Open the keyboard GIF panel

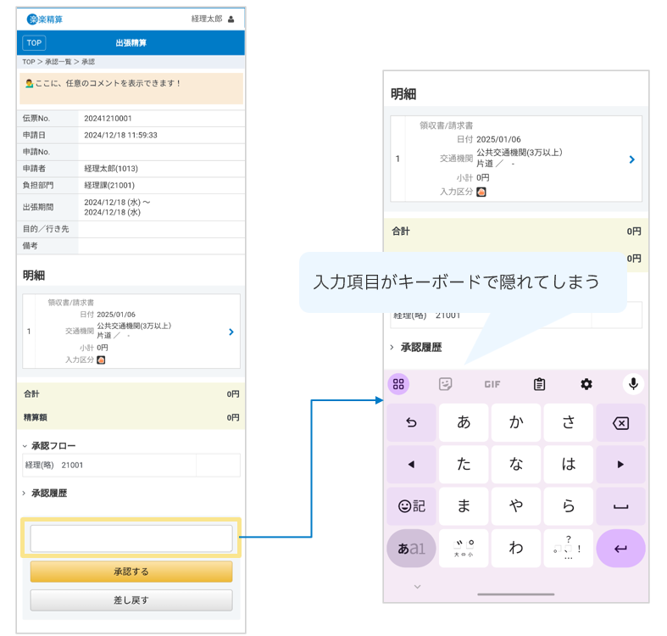pos(492,384)
